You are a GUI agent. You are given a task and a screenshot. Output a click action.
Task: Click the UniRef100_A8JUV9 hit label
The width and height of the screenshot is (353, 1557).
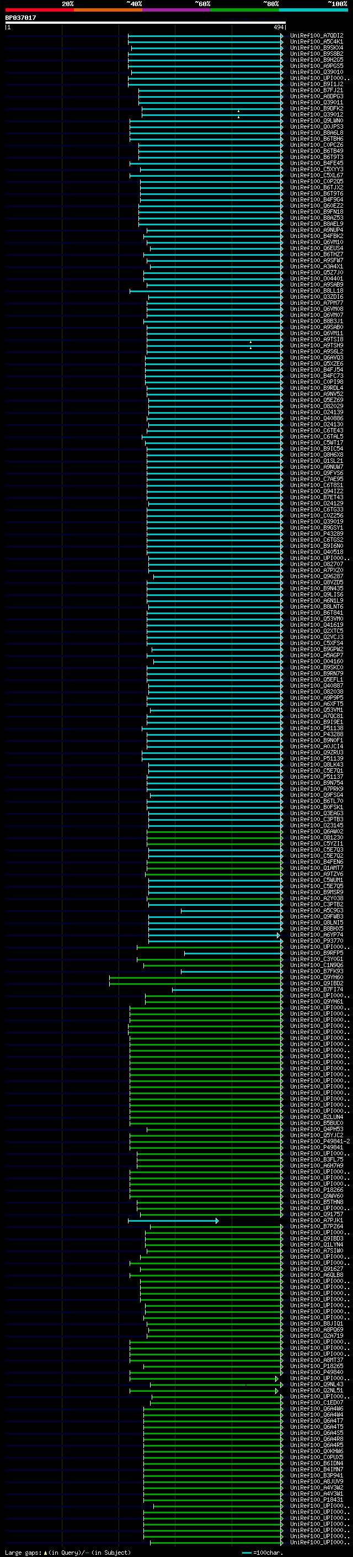[x=317, y=1481]
